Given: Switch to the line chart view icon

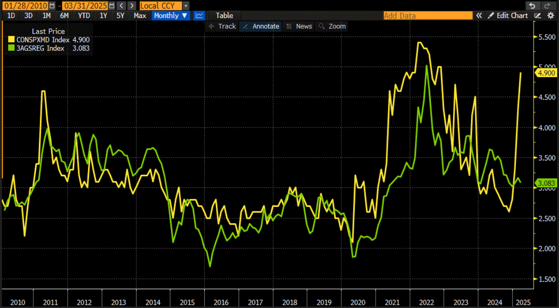Looking at the screenshot, I should click(199, 15).
